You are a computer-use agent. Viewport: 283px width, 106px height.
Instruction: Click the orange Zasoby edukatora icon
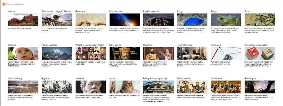point(4,4)
